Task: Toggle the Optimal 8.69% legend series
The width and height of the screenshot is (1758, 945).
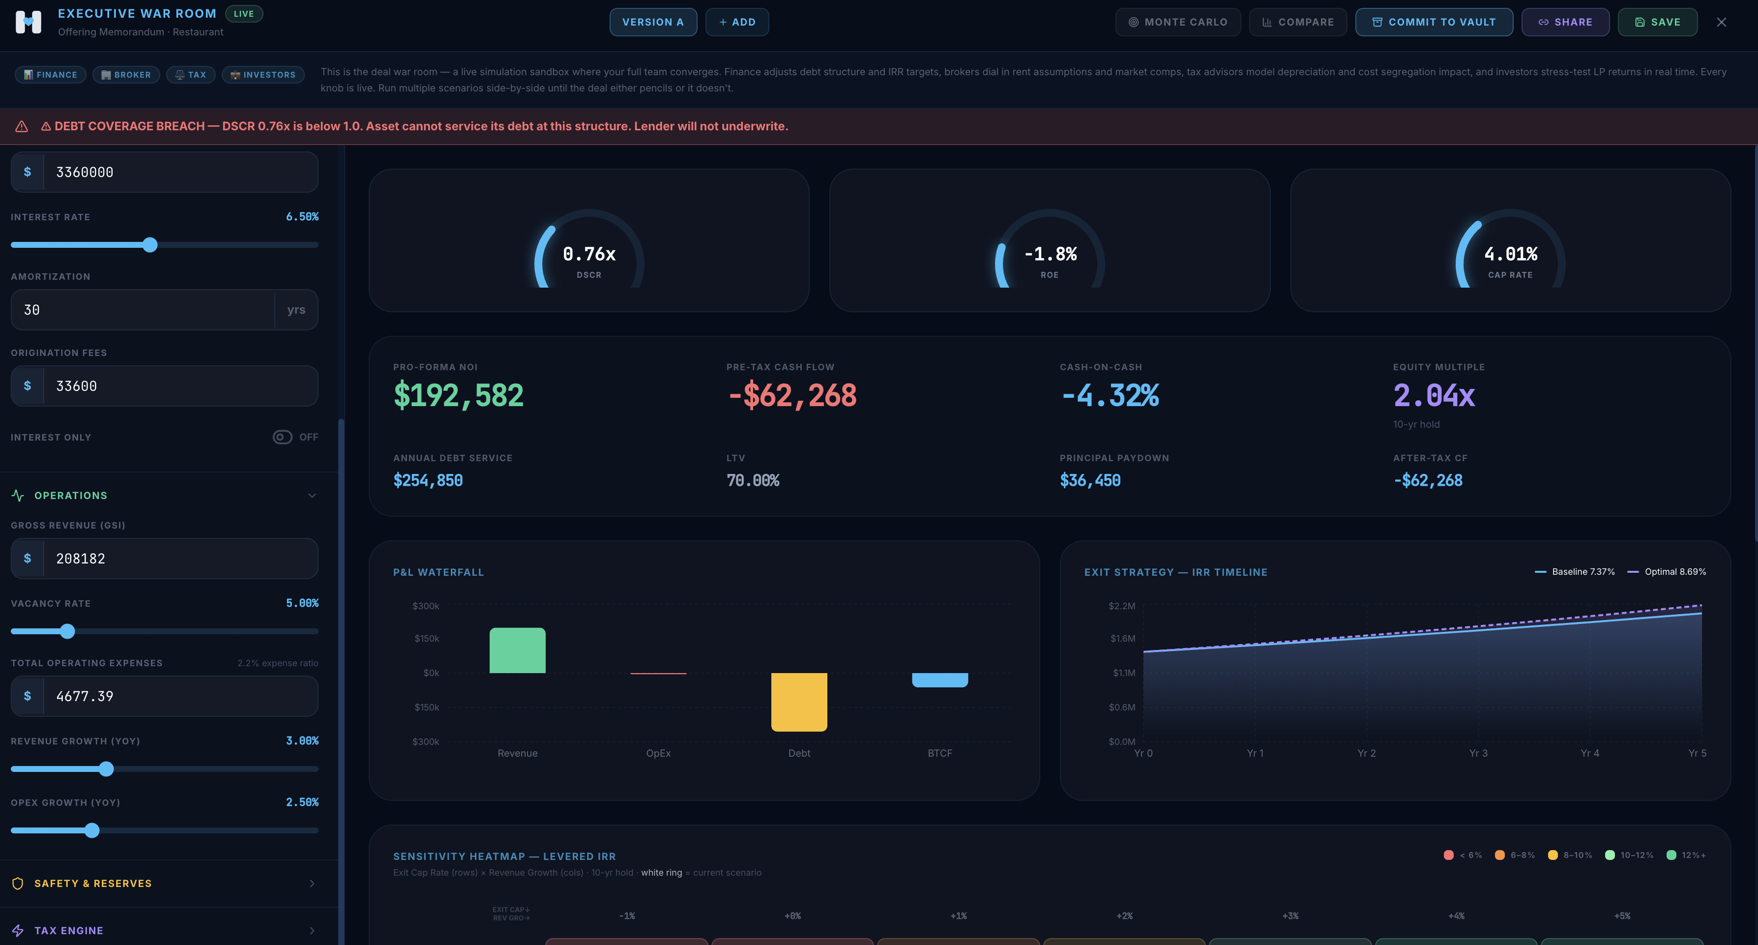Action: tap(1667, 572)
